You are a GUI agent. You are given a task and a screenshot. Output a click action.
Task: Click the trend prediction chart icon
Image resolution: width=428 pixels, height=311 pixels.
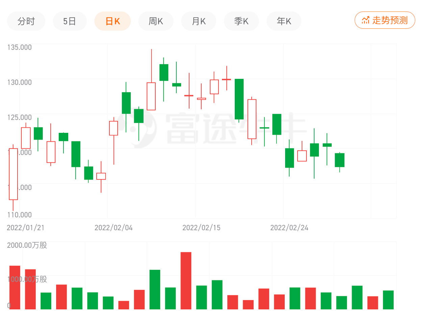365,20
